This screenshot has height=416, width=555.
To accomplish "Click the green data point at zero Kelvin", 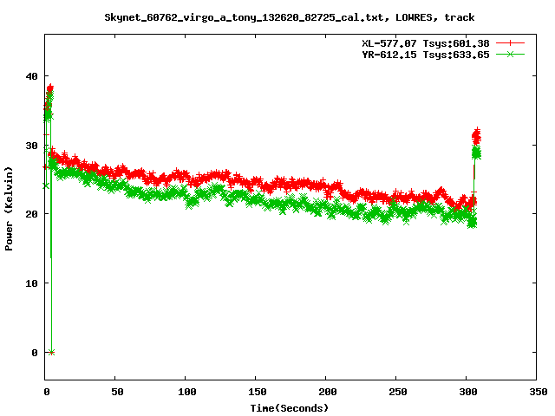I will (52, 353).
